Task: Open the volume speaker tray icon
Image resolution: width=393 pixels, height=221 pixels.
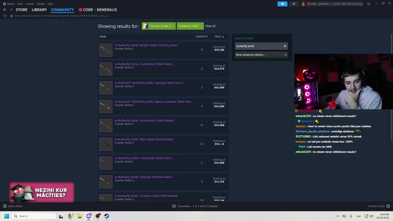Action: point(371,216)
